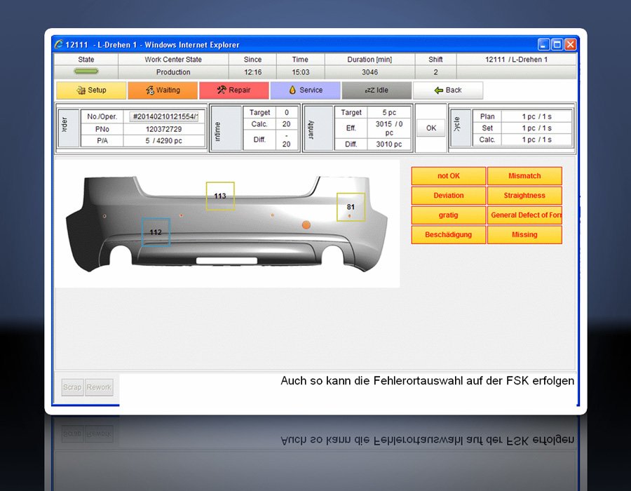
Task: Click the Scrap button
Action: click(x=72, y=387)
